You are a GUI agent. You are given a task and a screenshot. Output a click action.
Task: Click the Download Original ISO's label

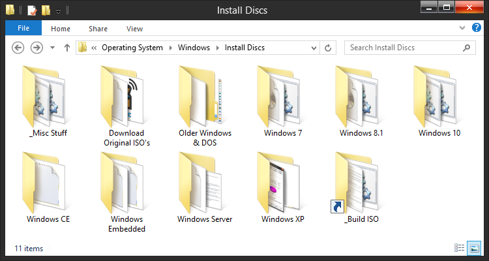tap(126, 138)
